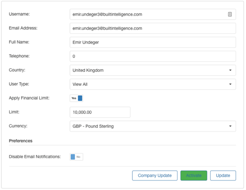Open the GBP - Pound Sterling currency selector
246x190 pixels.
pos(153,126)
